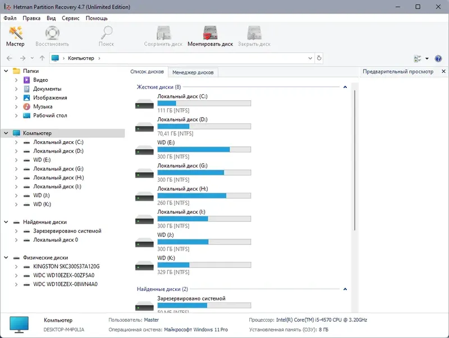Select Локальный диск 0 in left tree
This screenshot has height=338, width=449.
(56, 240)
